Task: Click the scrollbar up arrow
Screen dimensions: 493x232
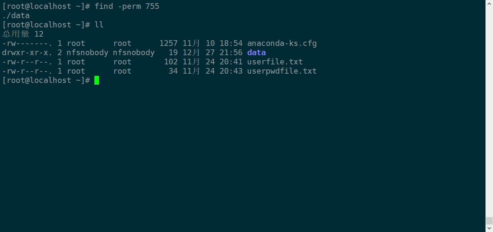Action: (489, 3)
